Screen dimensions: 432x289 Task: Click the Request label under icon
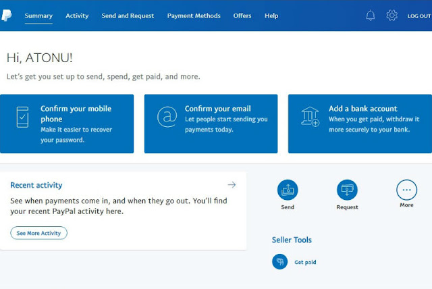[347, 207]
